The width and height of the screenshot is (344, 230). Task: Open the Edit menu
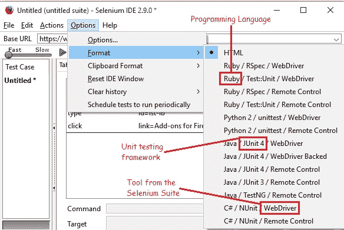[x=27, y=25]
